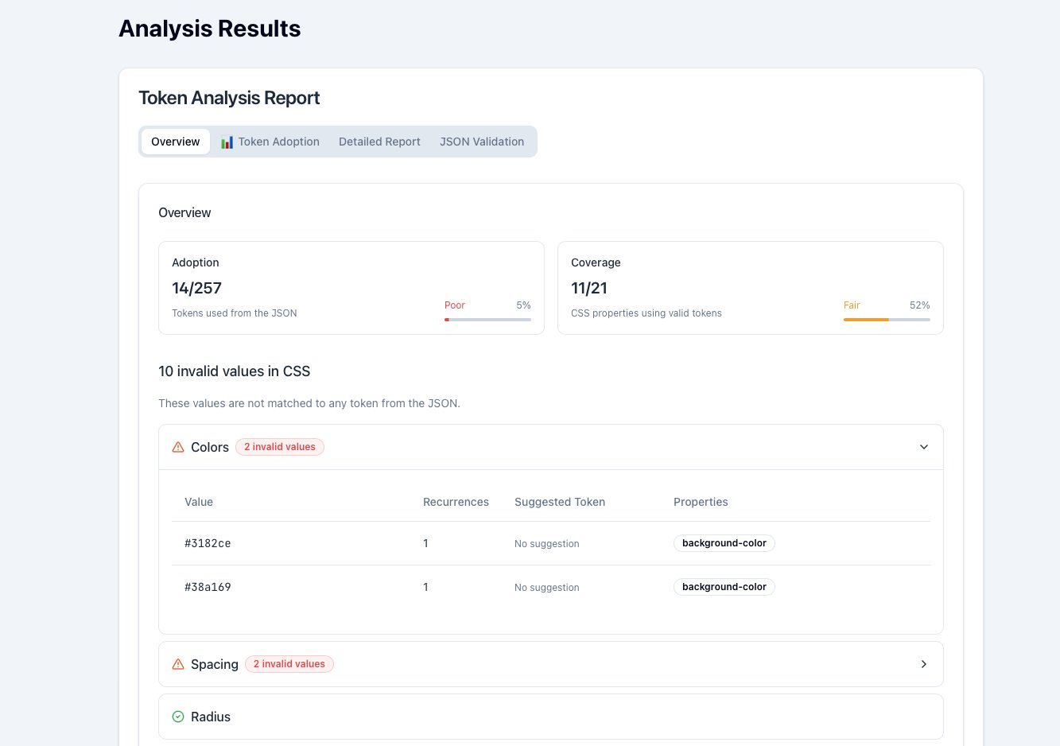Click the bar chart icon on Token Adoption
This screenshot has height=746, width=1060.
(x=227, y=142)
